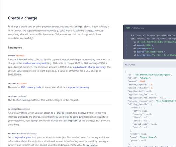The image size is (176, 147).
Task: Select the 'currency' parameter name
Action: pyautogui.click(x=13, y=83)
